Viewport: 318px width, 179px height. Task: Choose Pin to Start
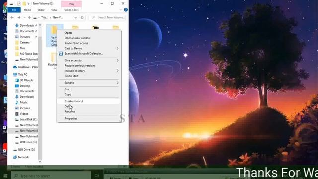click(71, 76)
